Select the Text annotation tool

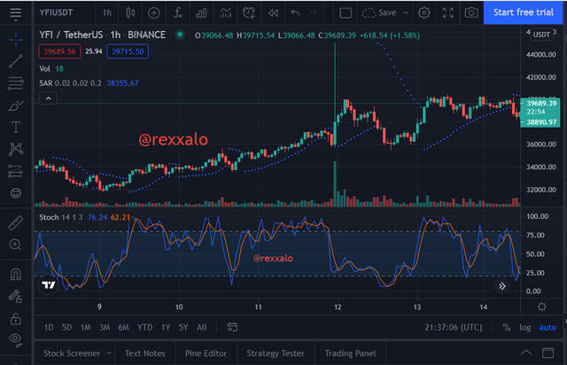[16, 128]
